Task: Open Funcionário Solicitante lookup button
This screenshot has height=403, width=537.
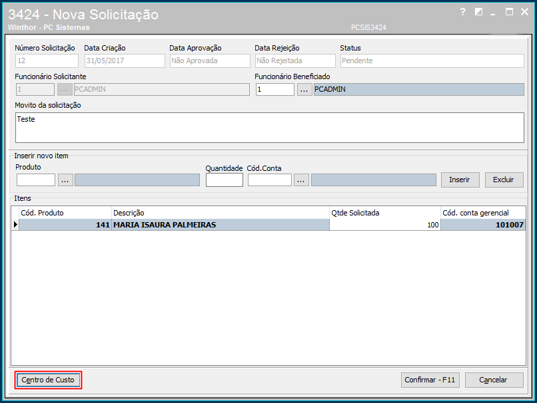Action: coord(65,89)
